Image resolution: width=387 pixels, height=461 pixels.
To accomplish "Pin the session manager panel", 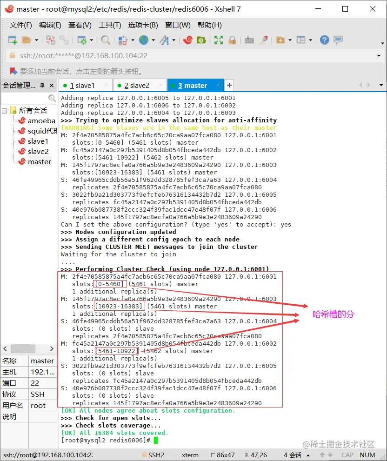I will click(42, 86).
